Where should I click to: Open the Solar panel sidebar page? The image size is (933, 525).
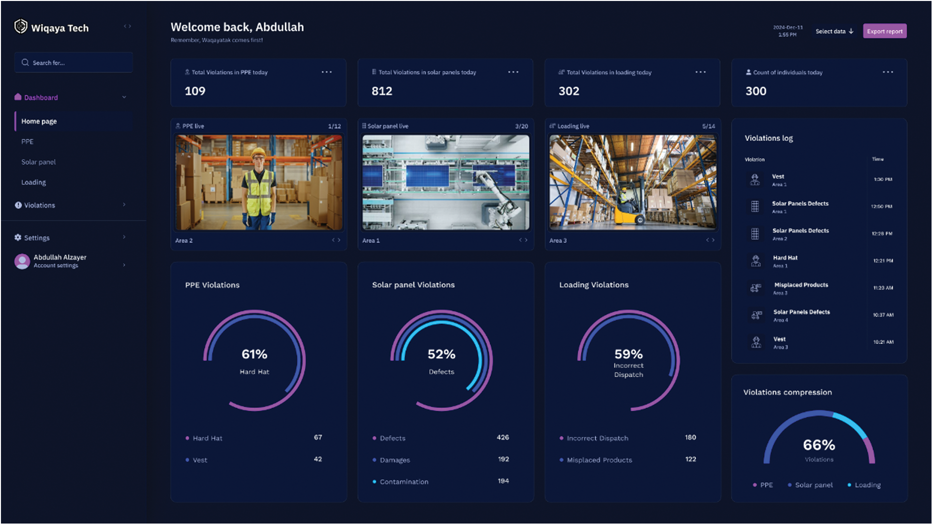(39, 162)
